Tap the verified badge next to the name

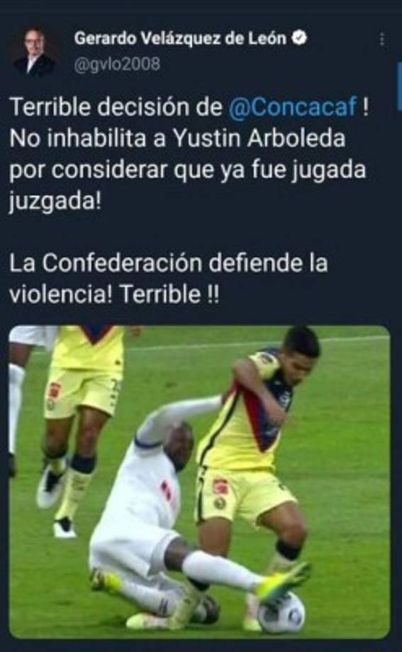coord(299,38)
